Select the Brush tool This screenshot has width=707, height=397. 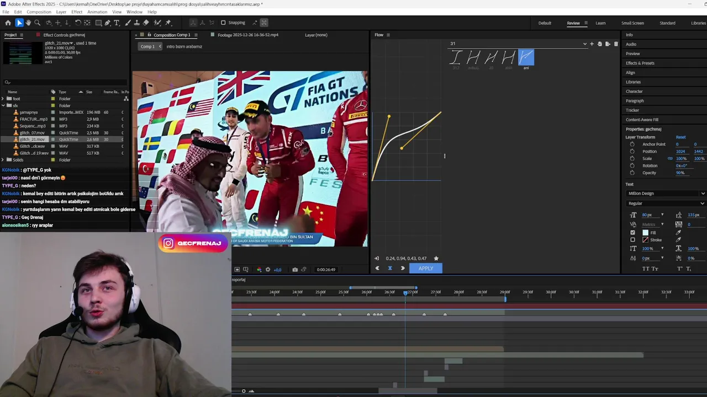pyautogui.click(x=128, y=23)
